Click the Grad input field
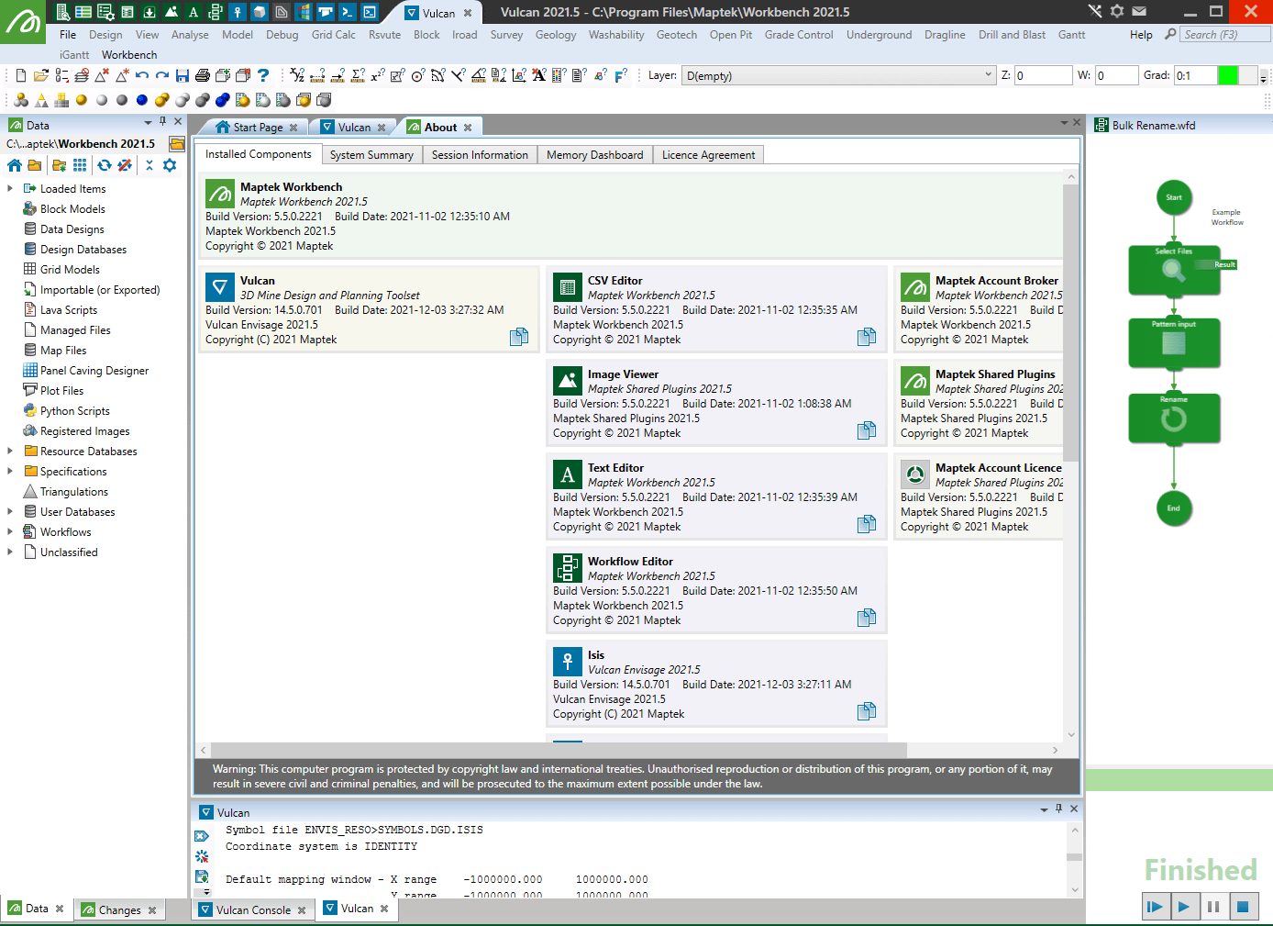This screenshot has height=926, width=1273. [1195, 75]
